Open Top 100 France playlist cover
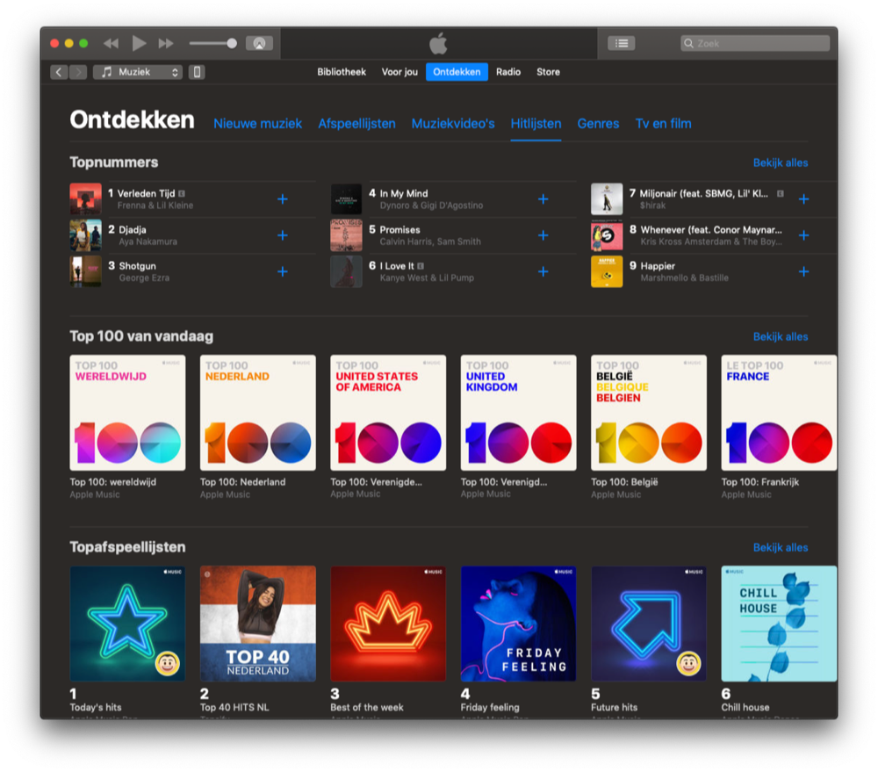Screen dimensions: 878x772 pos(779,413)
